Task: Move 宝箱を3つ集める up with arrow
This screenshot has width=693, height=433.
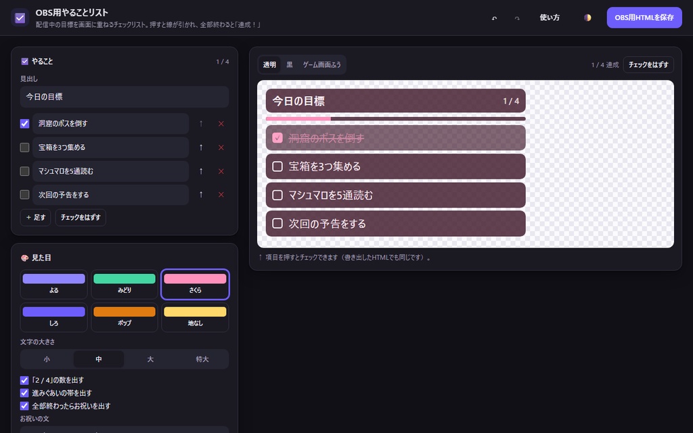Action: point(201,147)
